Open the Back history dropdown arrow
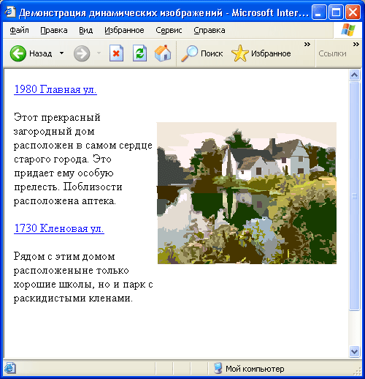The width and height of the screenshot is (365, 379). point(62,53)
